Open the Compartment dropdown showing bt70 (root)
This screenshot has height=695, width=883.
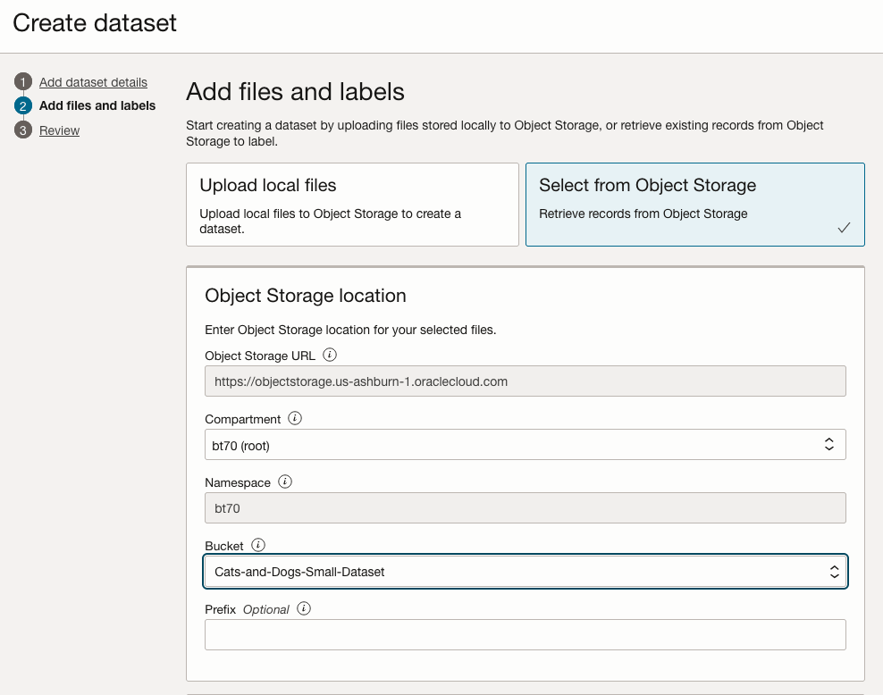[x=525, y=445]
